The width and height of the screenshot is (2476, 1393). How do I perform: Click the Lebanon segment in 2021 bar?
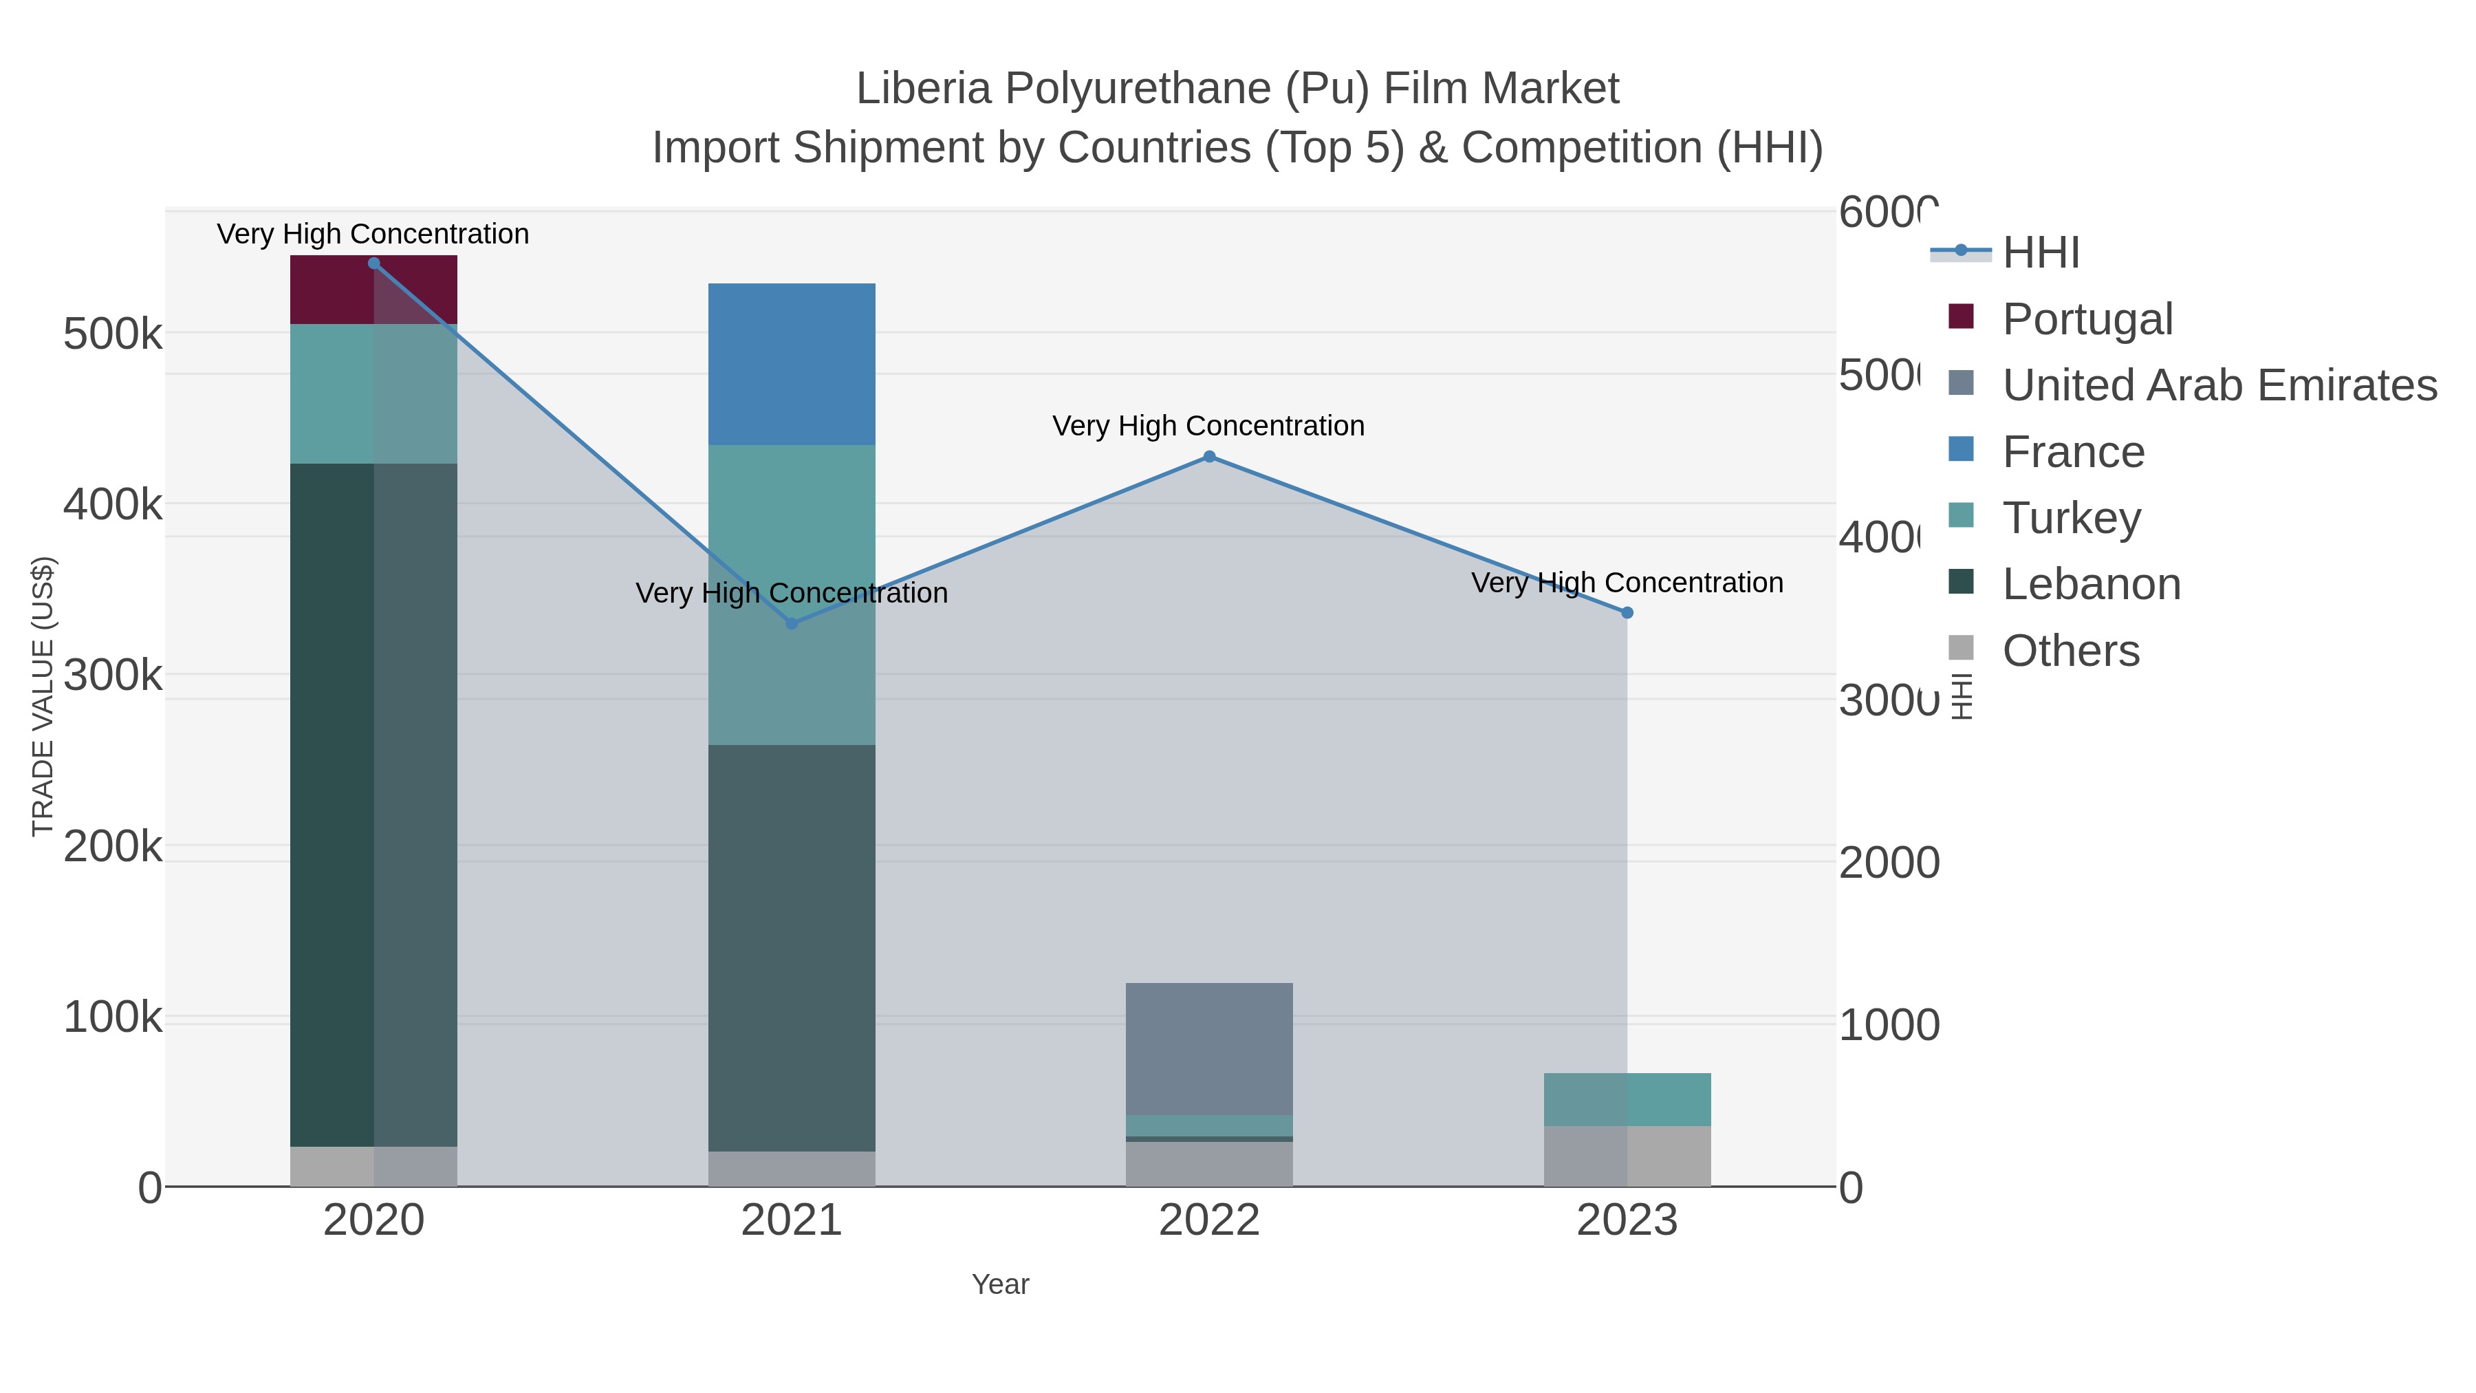(x=792, y=948)
